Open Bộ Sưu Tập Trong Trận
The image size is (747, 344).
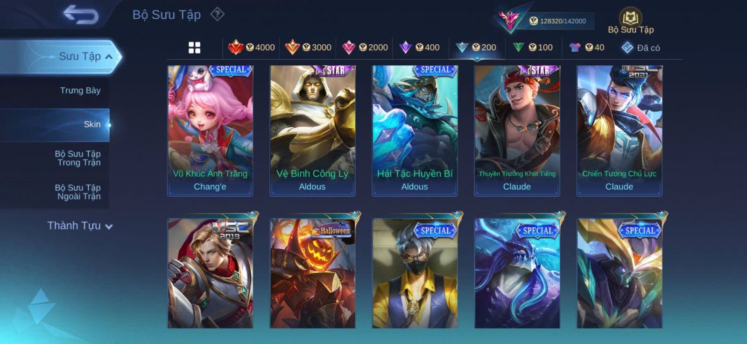pos(78,158)
